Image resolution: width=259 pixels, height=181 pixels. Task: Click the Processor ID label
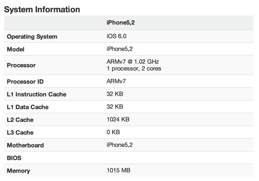25,81
